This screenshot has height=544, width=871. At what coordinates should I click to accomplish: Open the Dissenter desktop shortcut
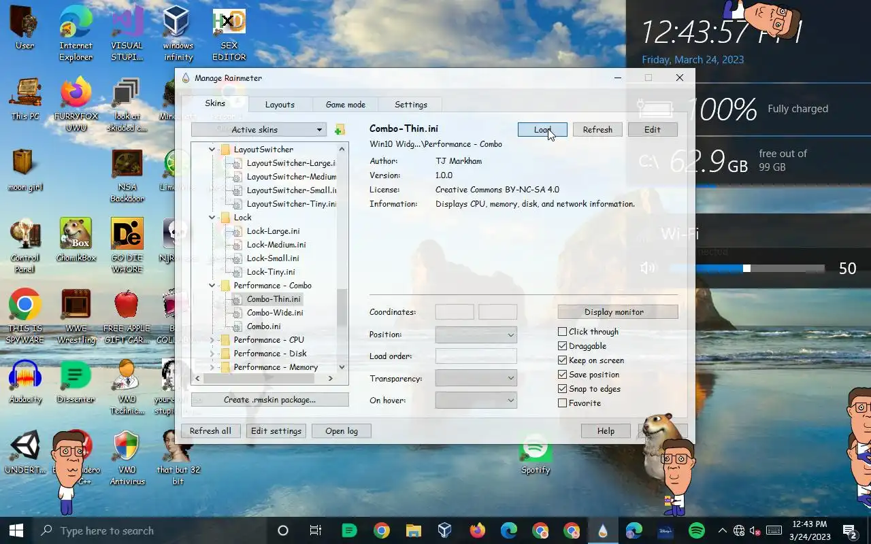[x=76, y=382]
